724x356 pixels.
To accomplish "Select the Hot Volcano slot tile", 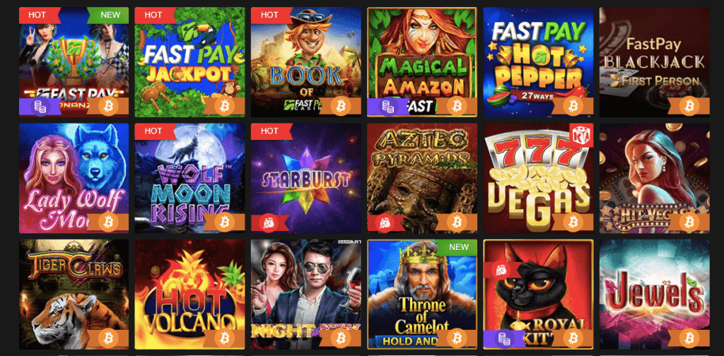I will (x=189, y=295).
